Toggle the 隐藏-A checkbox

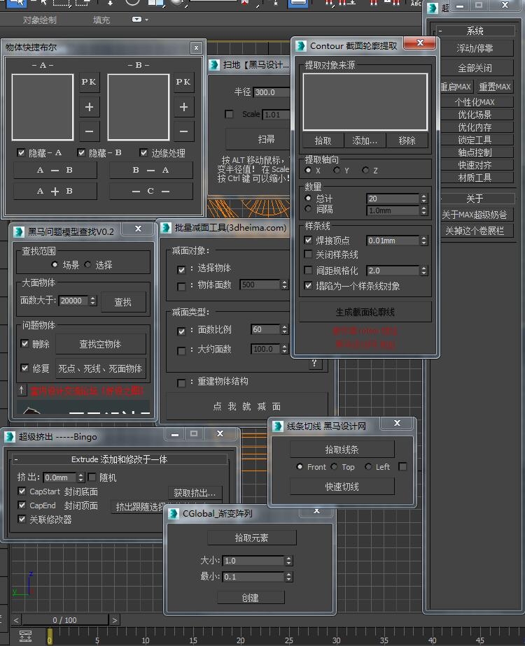tap(21, 152)
